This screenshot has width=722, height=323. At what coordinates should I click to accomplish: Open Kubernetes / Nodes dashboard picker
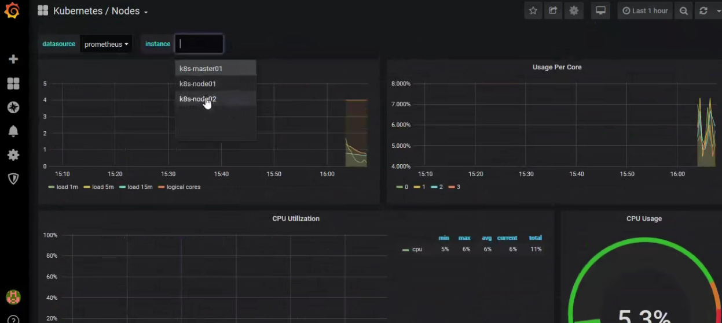[100, 11]
